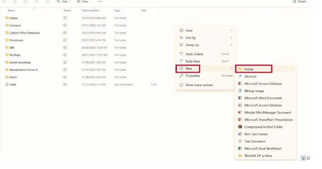Select the Wondershare Filmora 9 folder
322x169 pixels.
23,70
